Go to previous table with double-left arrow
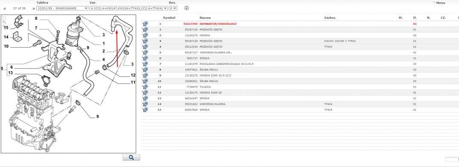This screenshot has width=459, height=167. [x=4, y=9]
